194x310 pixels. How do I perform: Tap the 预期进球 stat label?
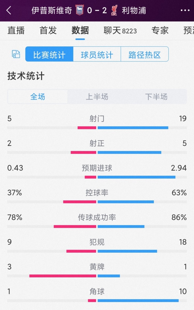click(97, 168)
